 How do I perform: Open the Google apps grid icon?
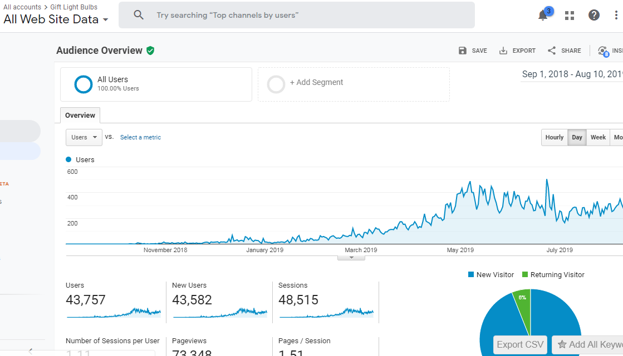pyautogui.click(x=569, y=16)
